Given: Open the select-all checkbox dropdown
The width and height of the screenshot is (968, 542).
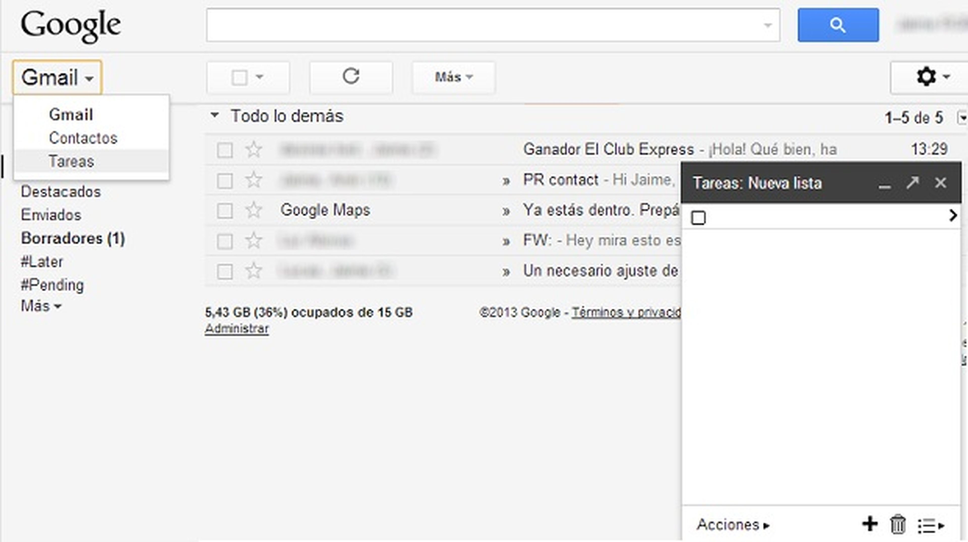Looking at the screenshot, I should tap(259, 77).
